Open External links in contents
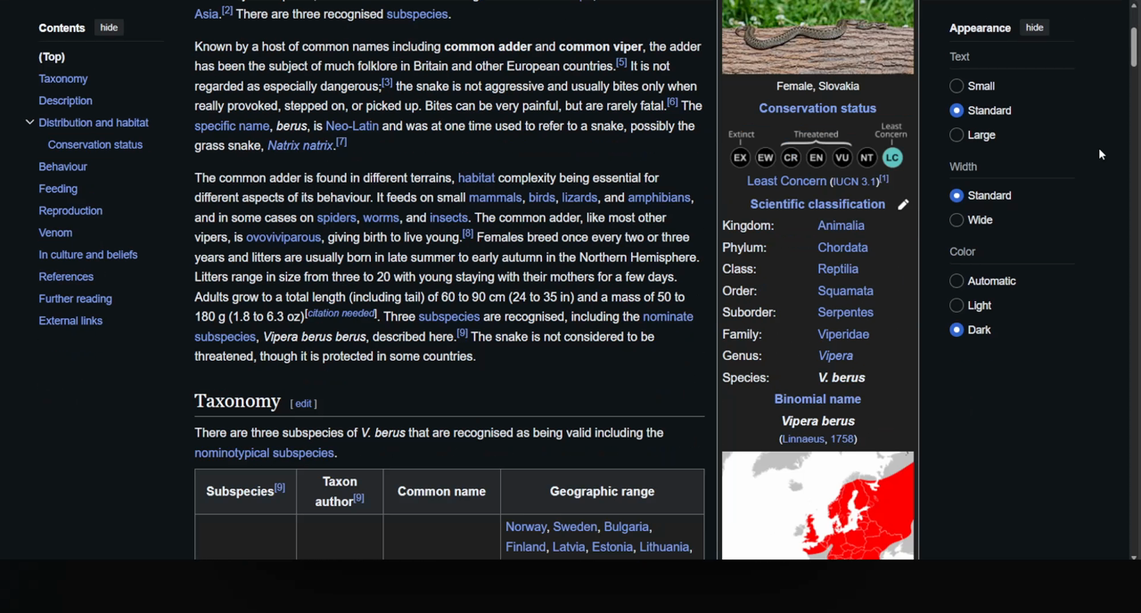Viewport: 1141px width, 613px height. click(x=70, y=321)
